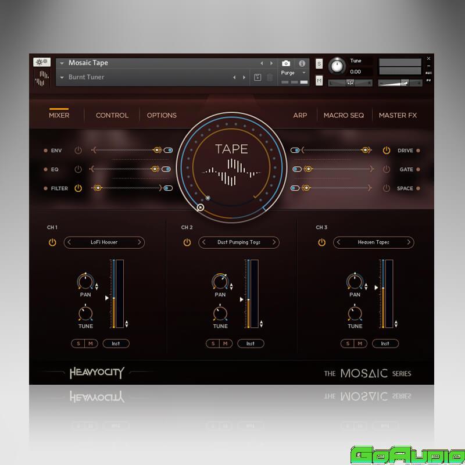
Task: Select previous source for CH 1
Action: [69, 242]
